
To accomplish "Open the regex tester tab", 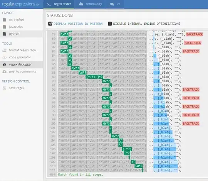I will [59, 4].
